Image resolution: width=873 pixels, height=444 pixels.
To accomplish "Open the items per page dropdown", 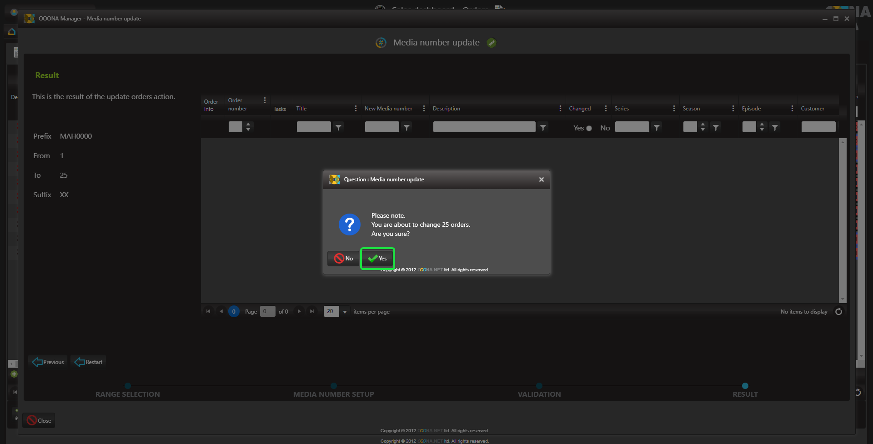I will 345,312.
